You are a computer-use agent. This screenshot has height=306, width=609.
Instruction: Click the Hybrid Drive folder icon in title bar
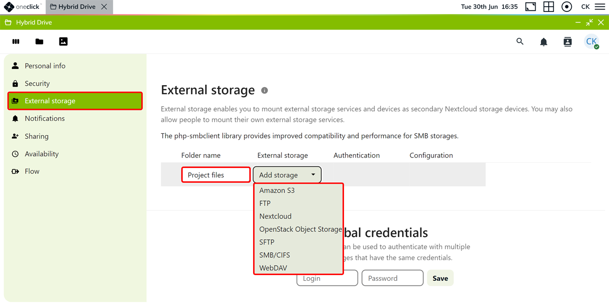pyautogui.click(x=8, y=22)
